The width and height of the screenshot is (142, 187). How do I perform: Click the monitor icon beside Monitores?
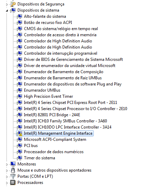point(13,164)
